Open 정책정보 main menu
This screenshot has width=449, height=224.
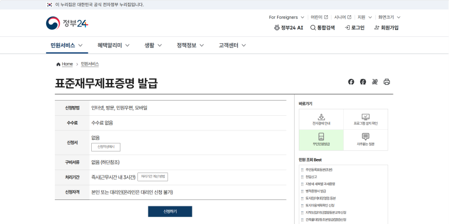[190, 45]
